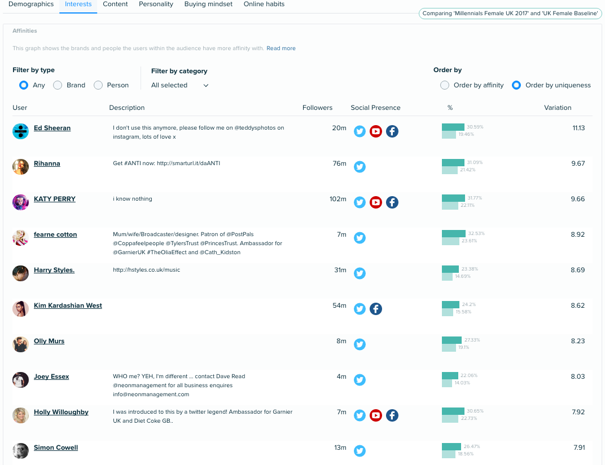Click Harry Styles' profile avatar
Viewport: 605px width, 465px height.
tap(20, 273)
